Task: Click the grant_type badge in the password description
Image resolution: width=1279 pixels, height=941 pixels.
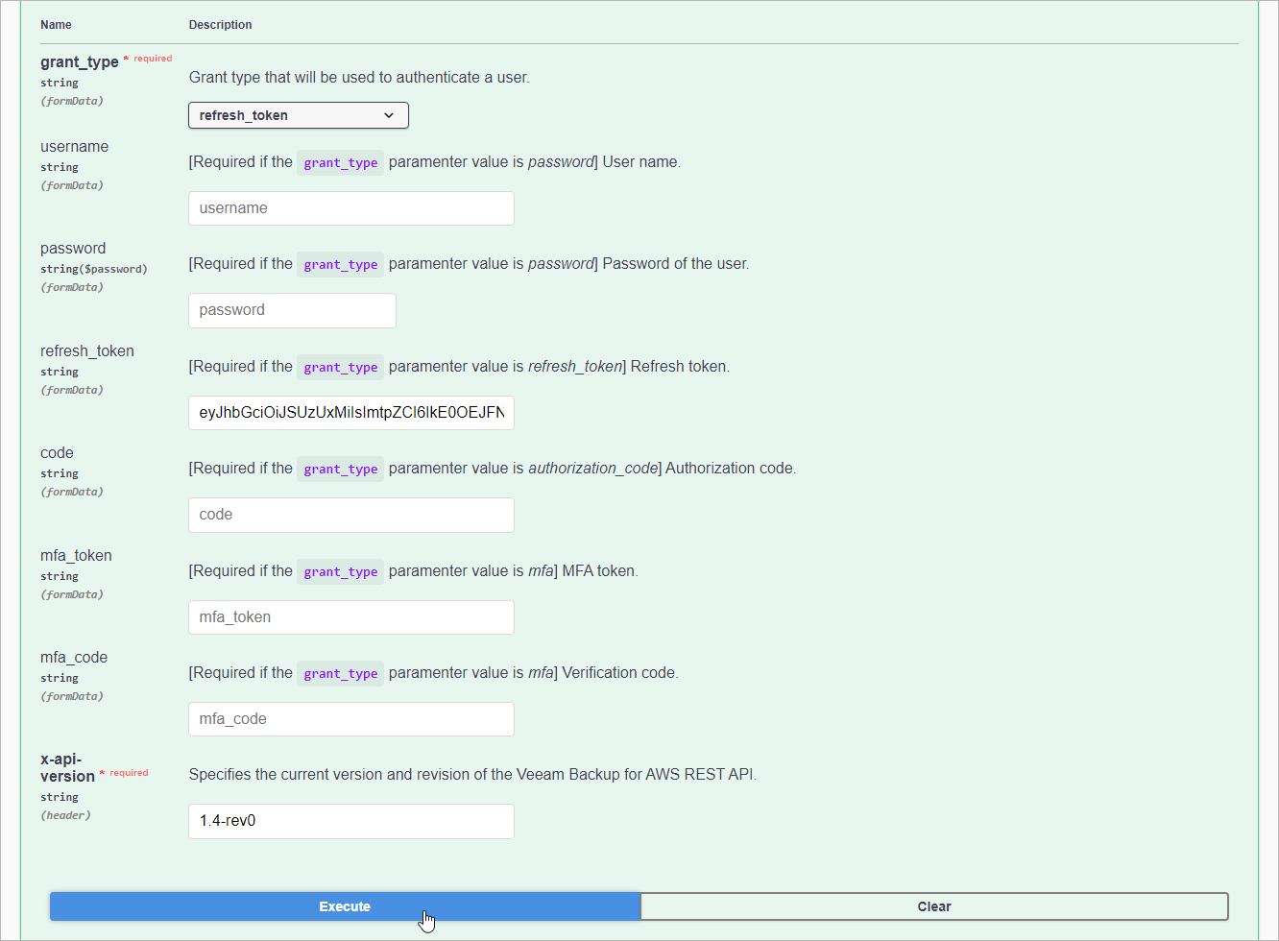Action: click(x=340, y=264)
